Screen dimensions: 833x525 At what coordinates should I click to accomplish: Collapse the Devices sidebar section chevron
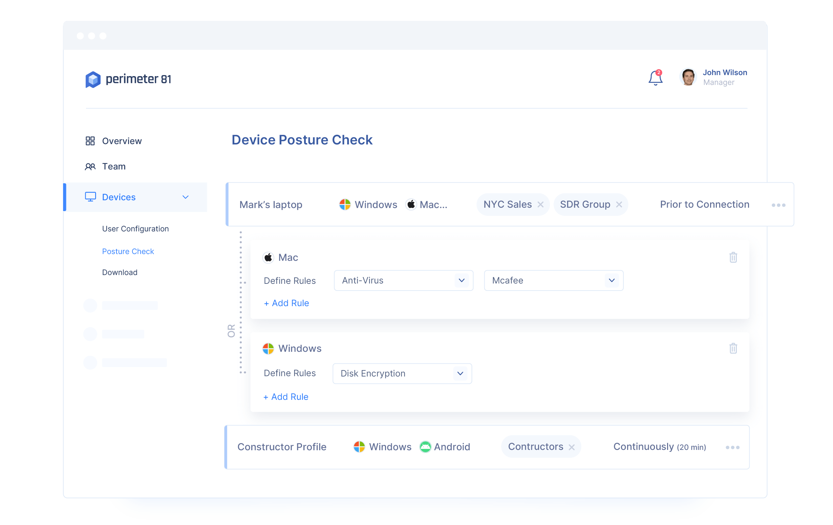[x=186, y=197]
